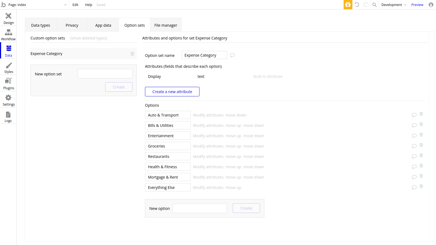Delete the Expense Category option set

point(132,54)
